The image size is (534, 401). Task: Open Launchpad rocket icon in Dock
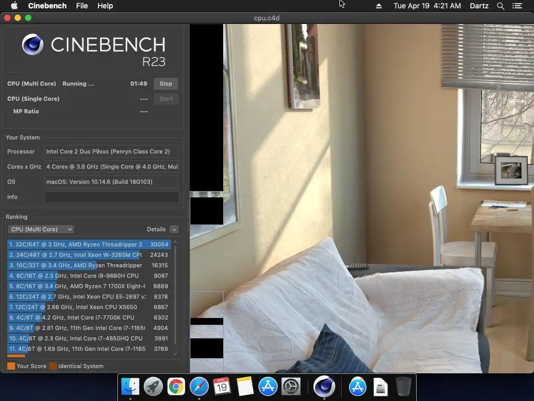pyautogui.click(x=153, y=387)
